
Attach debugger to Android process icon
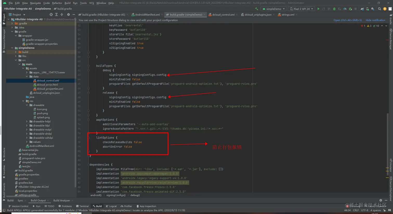[350, 9]
